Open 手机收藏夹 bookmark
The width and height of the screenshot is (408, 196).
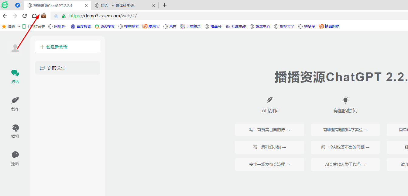(34, 26)
